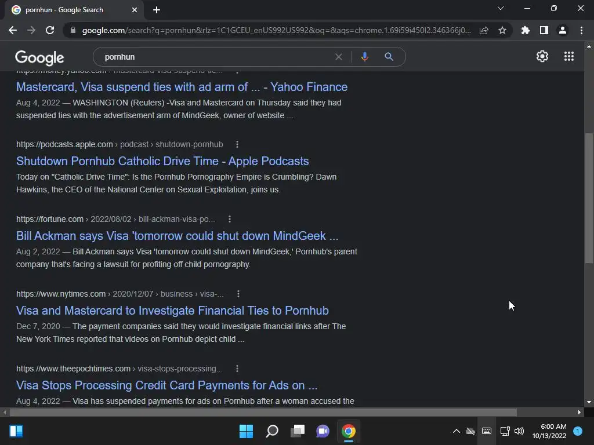The width and height of the screenshot is (594, 445).
Task: Click the Aug 4, 2022 Reuters snippet
Action: point(179,109)
